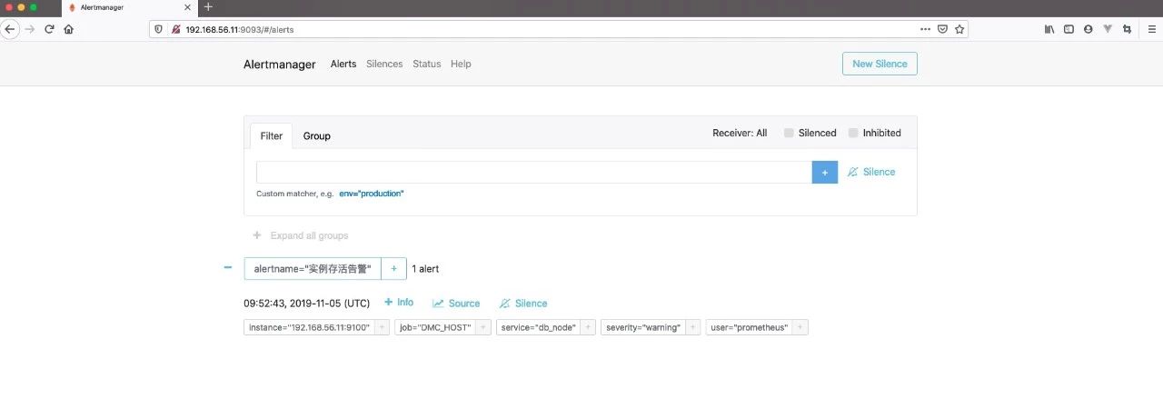1163x419 pixels.
Task: Click the job="DMC_HOST" label
Action: coord(435,327)
